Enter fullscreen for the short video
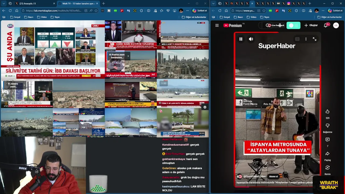The width and height of the screenshot is (345, 194). (x=315, y=39)
